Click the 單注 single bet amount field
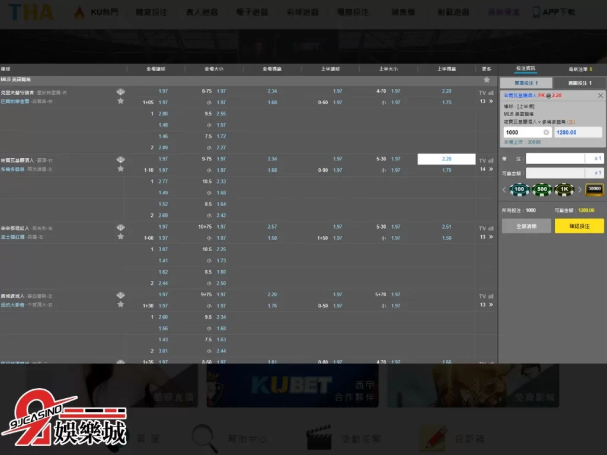The width and height of the screenshot is (607, 455). [555, 159]
